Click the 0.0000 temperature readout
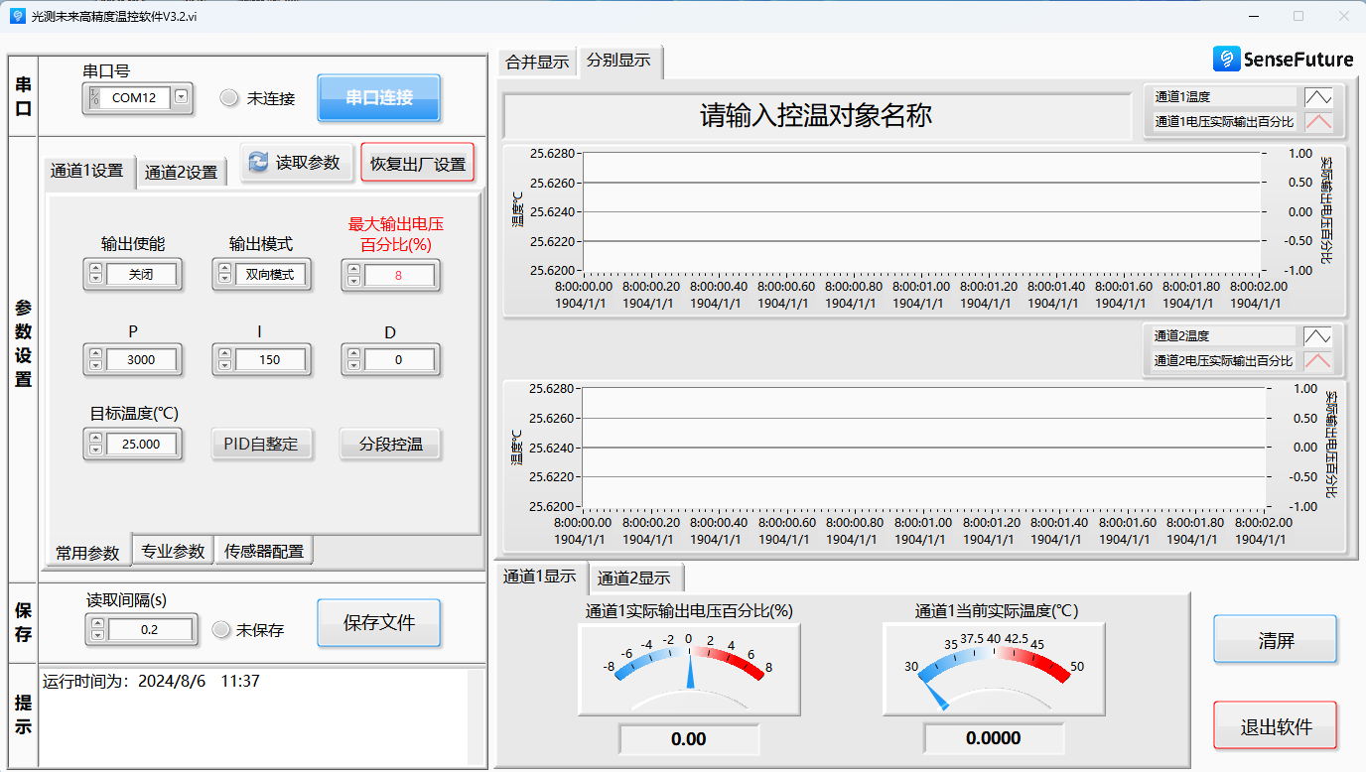 tap(994, 738)
